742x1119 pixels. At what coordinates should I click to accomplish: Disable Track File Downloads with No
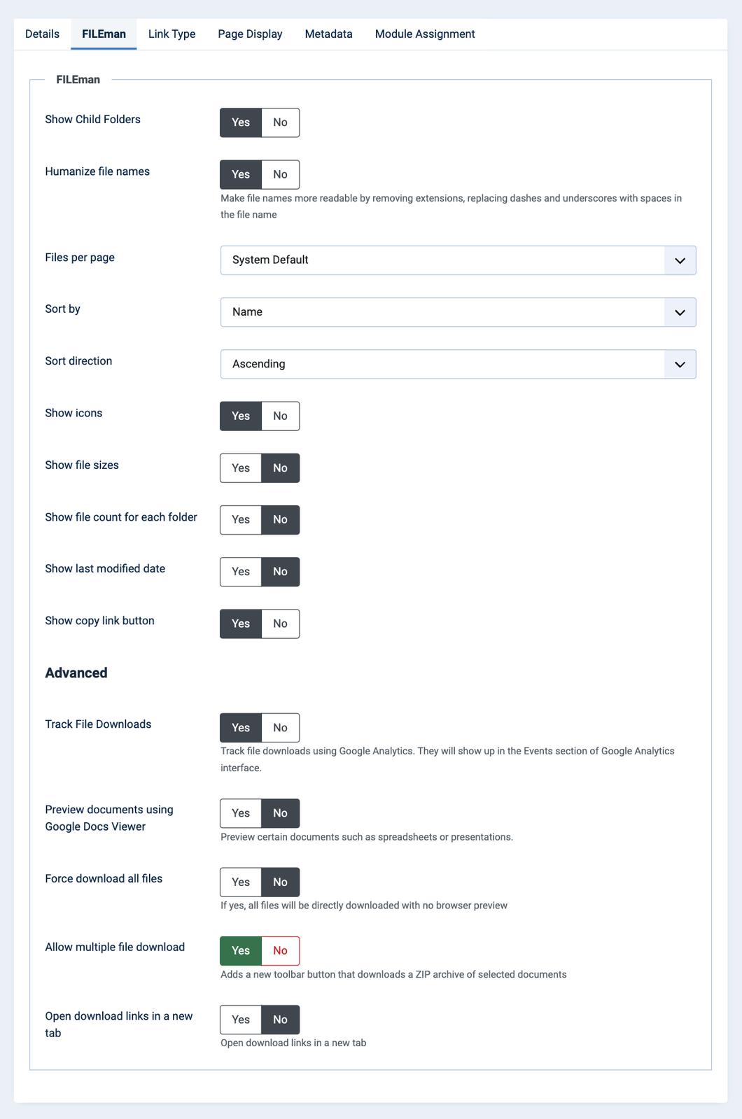[x=280, y=728]
